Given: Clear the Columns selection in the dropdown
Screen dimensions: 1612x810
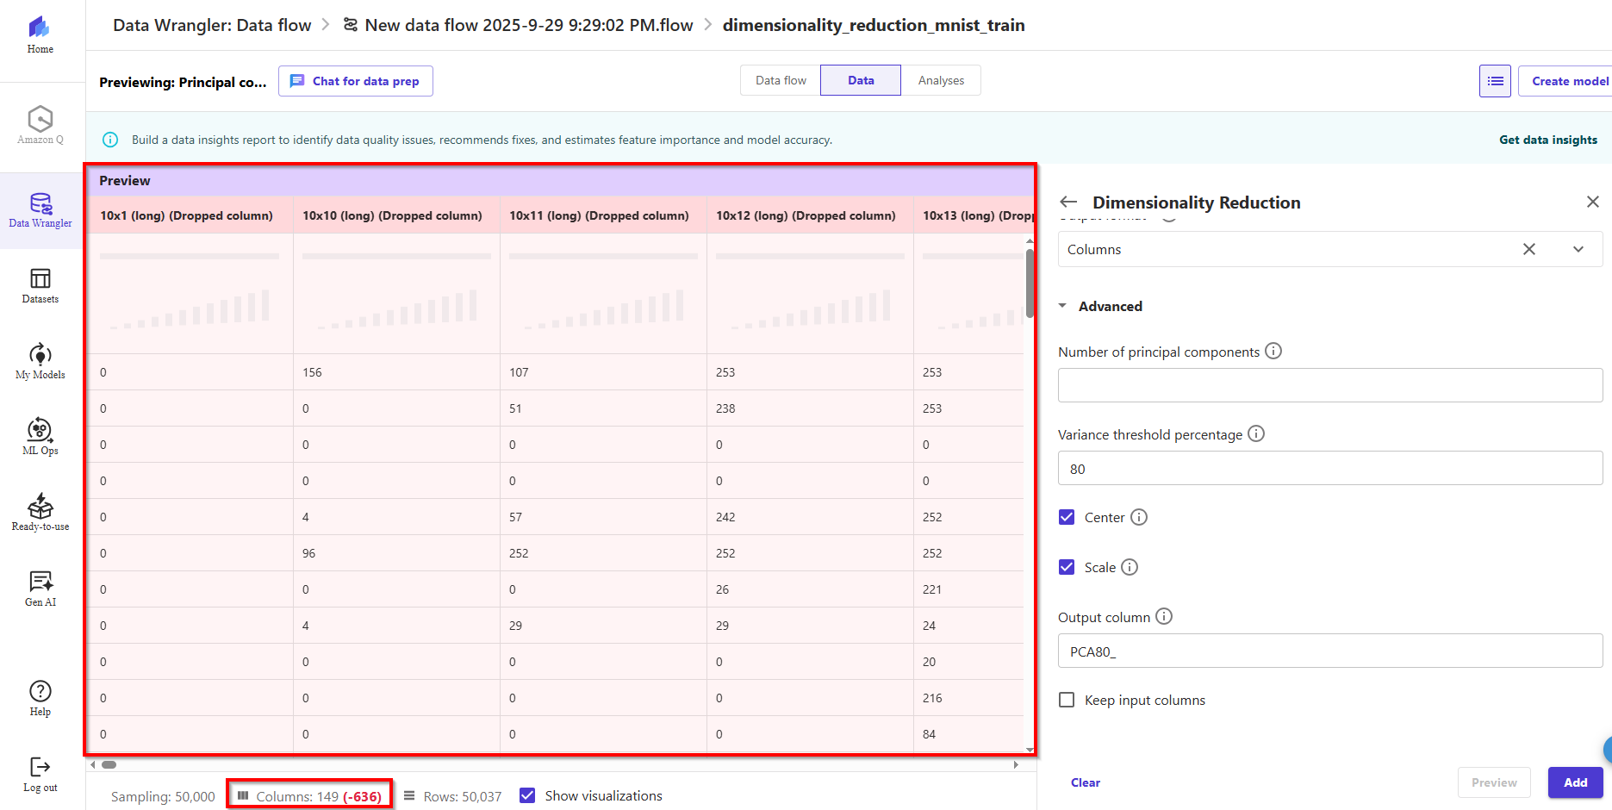Looking at the screenshot, I should pos(1528,249).
